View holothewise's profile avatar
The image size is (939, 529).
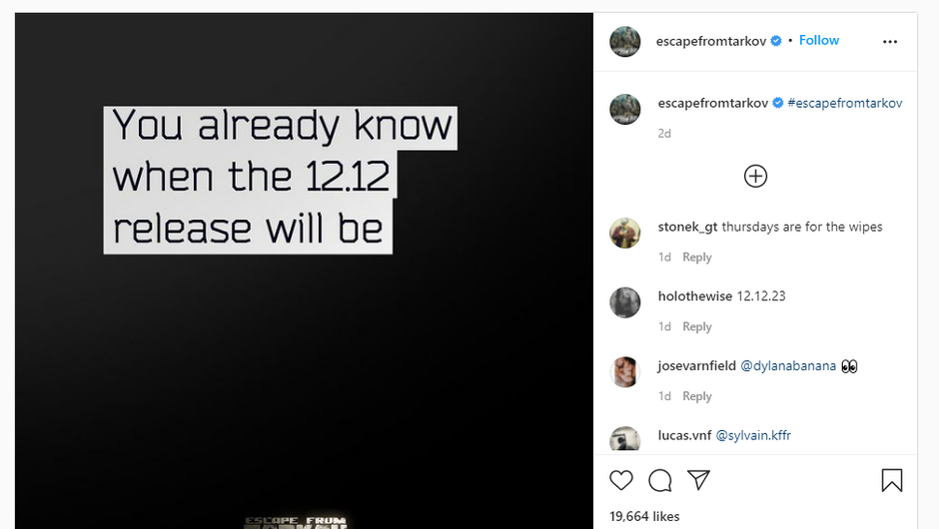coord(624,302)
